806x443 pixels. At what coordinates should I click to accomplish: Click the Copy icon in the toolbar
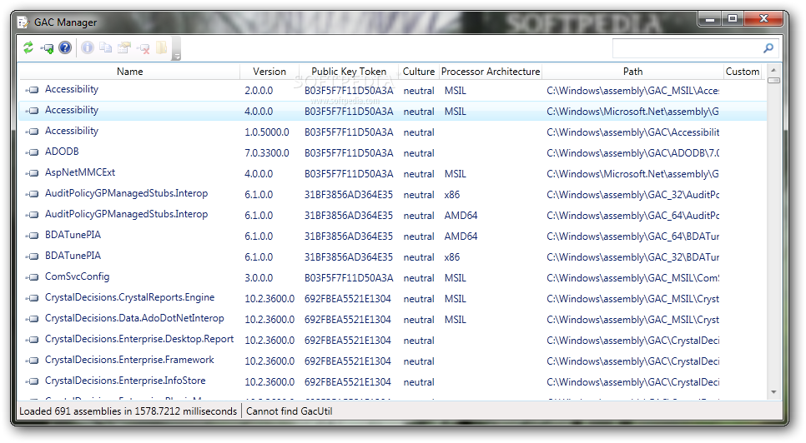point(106,47)
